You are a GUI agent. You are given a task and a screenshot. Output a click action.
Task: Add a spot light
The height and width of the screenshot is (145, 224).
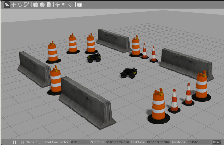click(x=64, y=5)
